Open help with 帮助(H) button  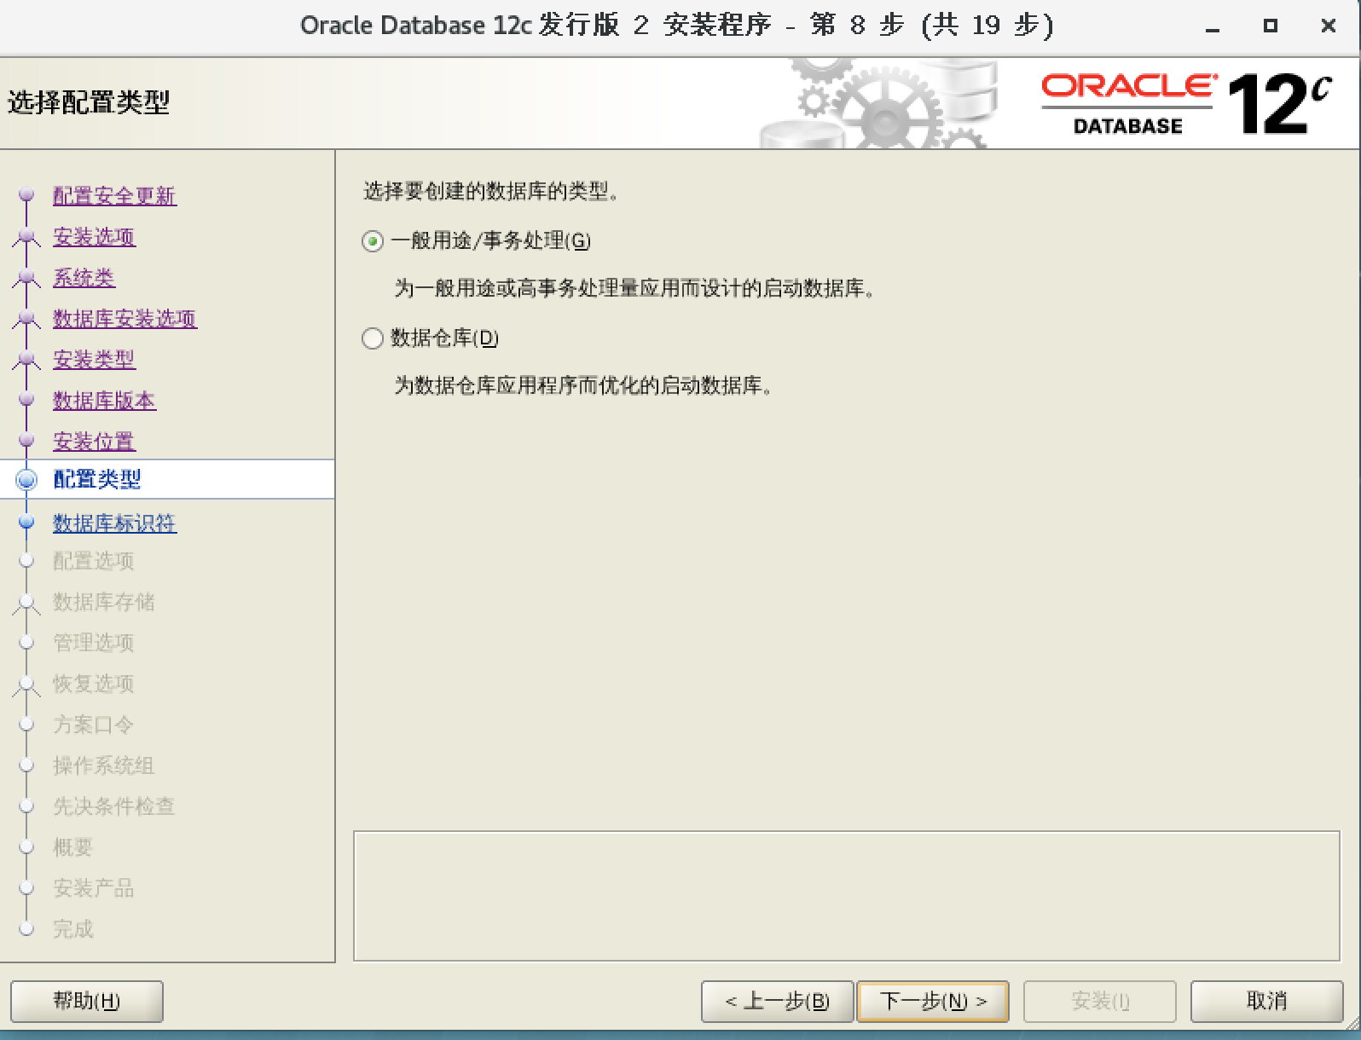(x=86, y=1001)
